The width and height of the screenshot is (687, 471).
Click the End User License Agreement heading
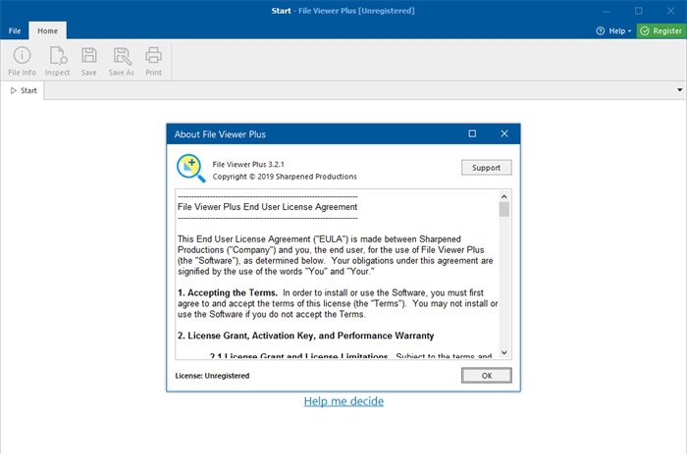267,207
